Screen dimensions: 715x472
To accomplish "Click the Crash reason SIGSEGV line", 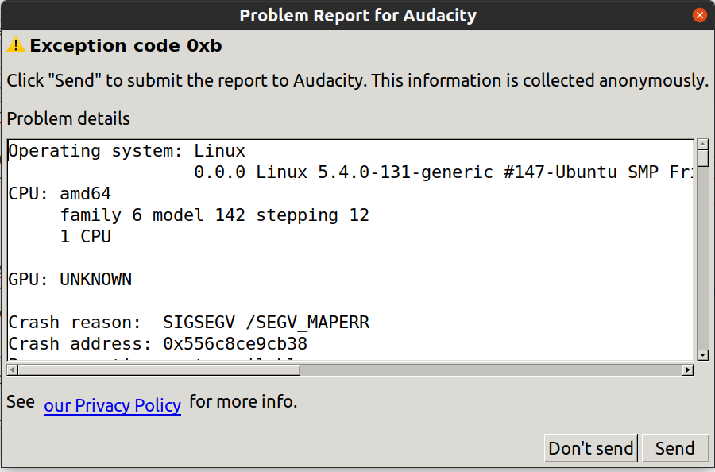I will point(189,323).
